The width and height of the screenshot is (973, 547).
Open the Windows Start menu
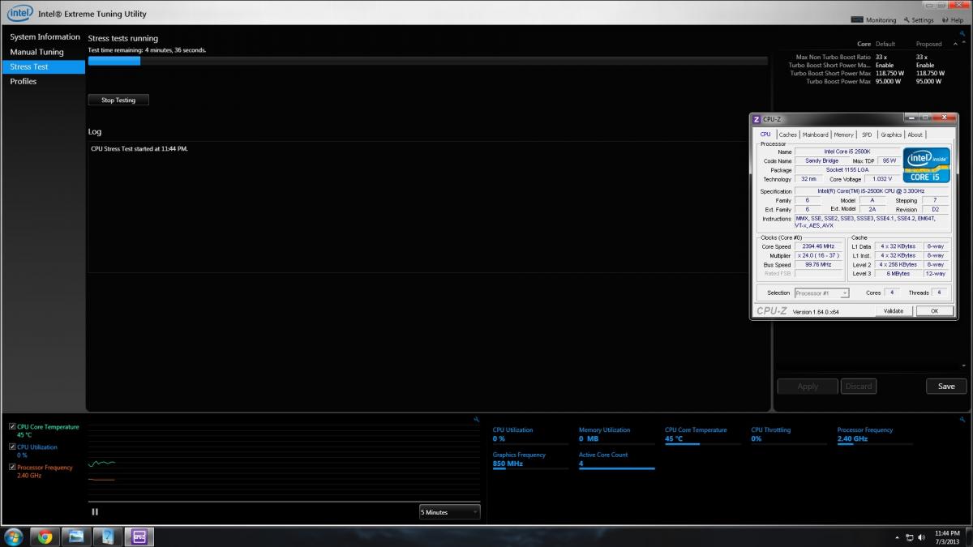click(x=14, y=536)
